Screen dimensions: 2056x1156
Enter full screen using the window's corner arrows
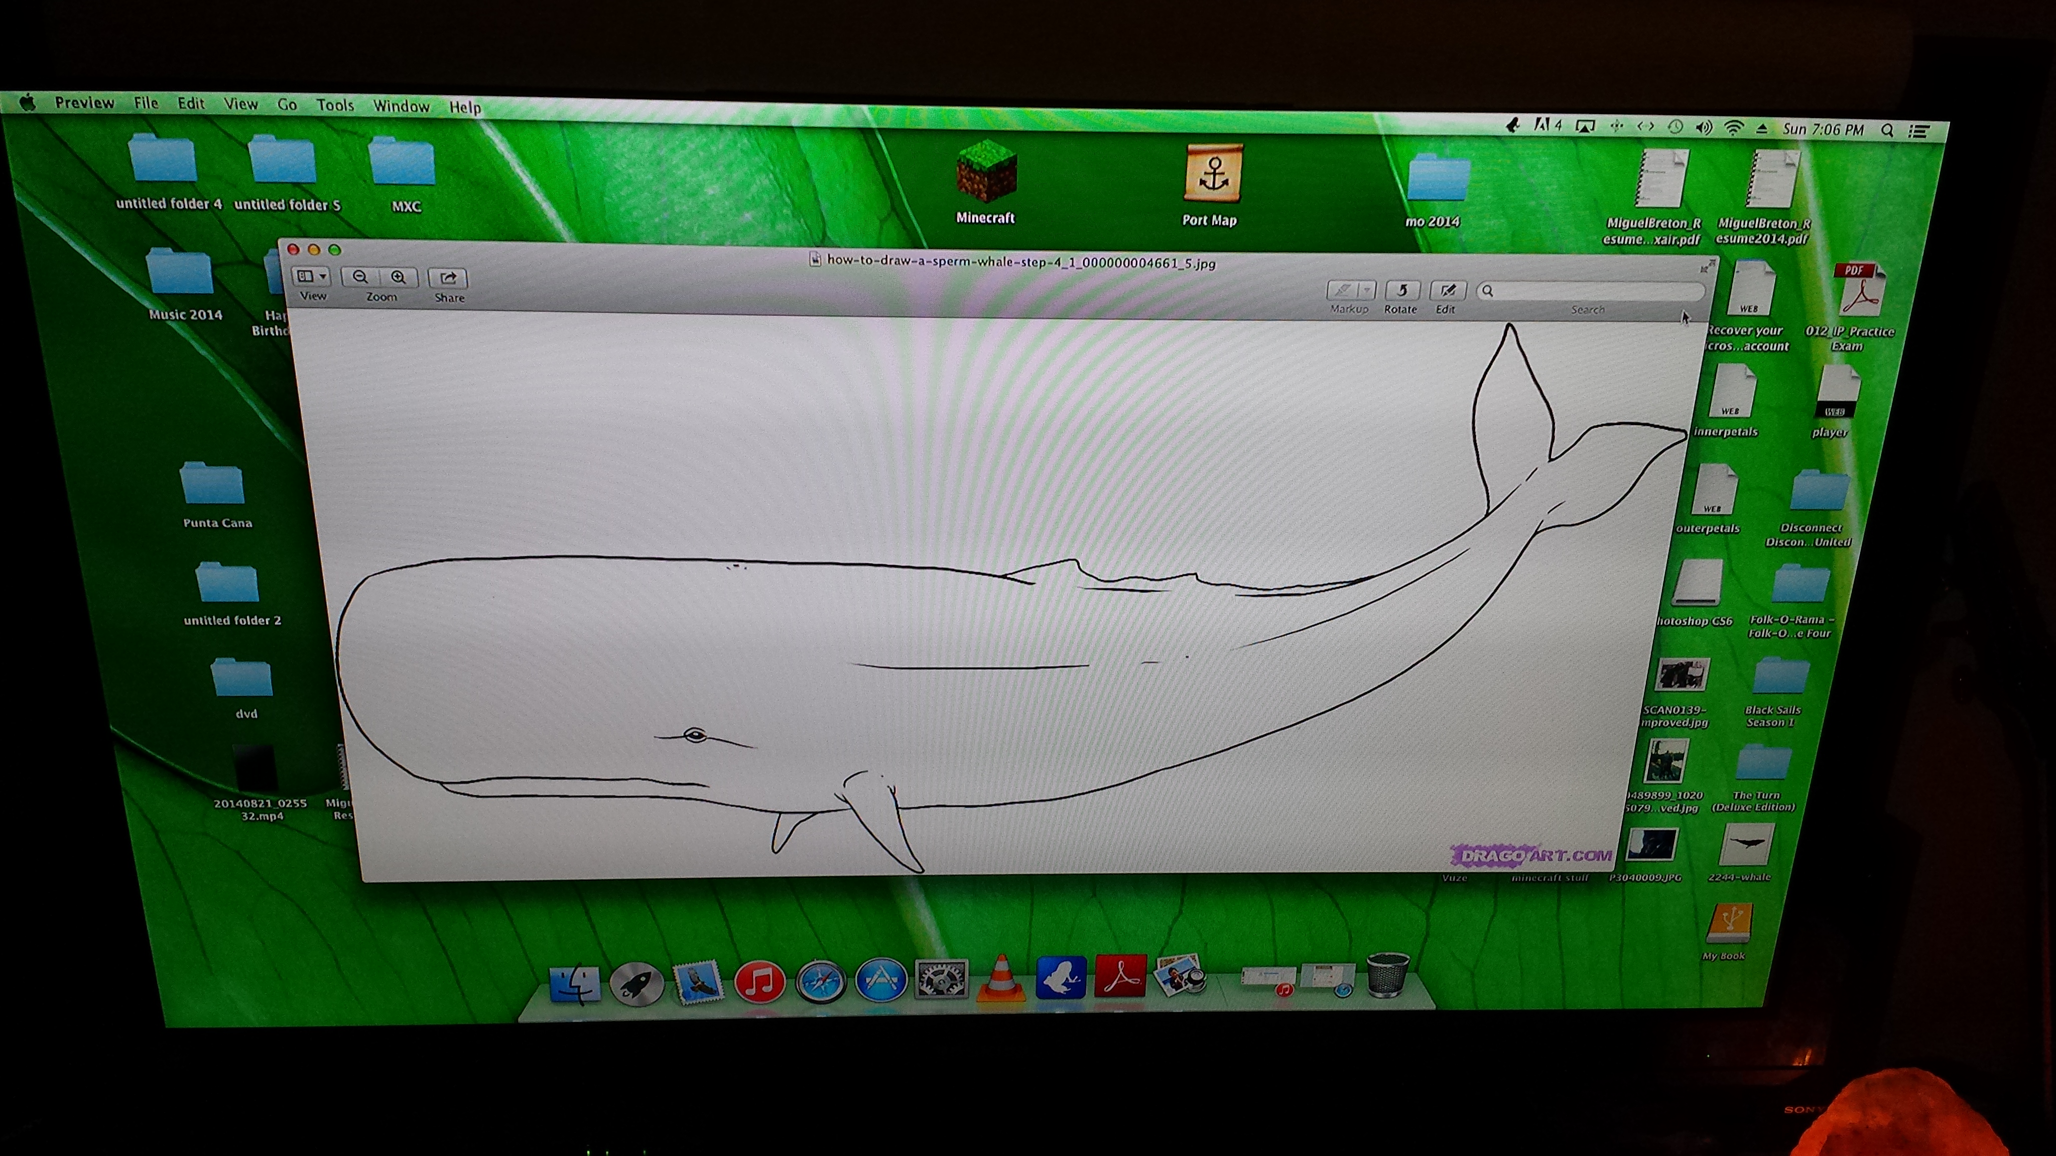point(1707,266)
